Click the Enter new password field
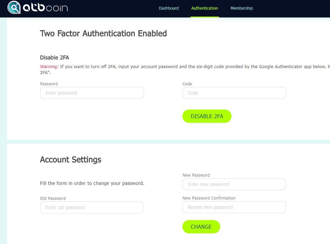330x244 pixels. coord(234,184)
